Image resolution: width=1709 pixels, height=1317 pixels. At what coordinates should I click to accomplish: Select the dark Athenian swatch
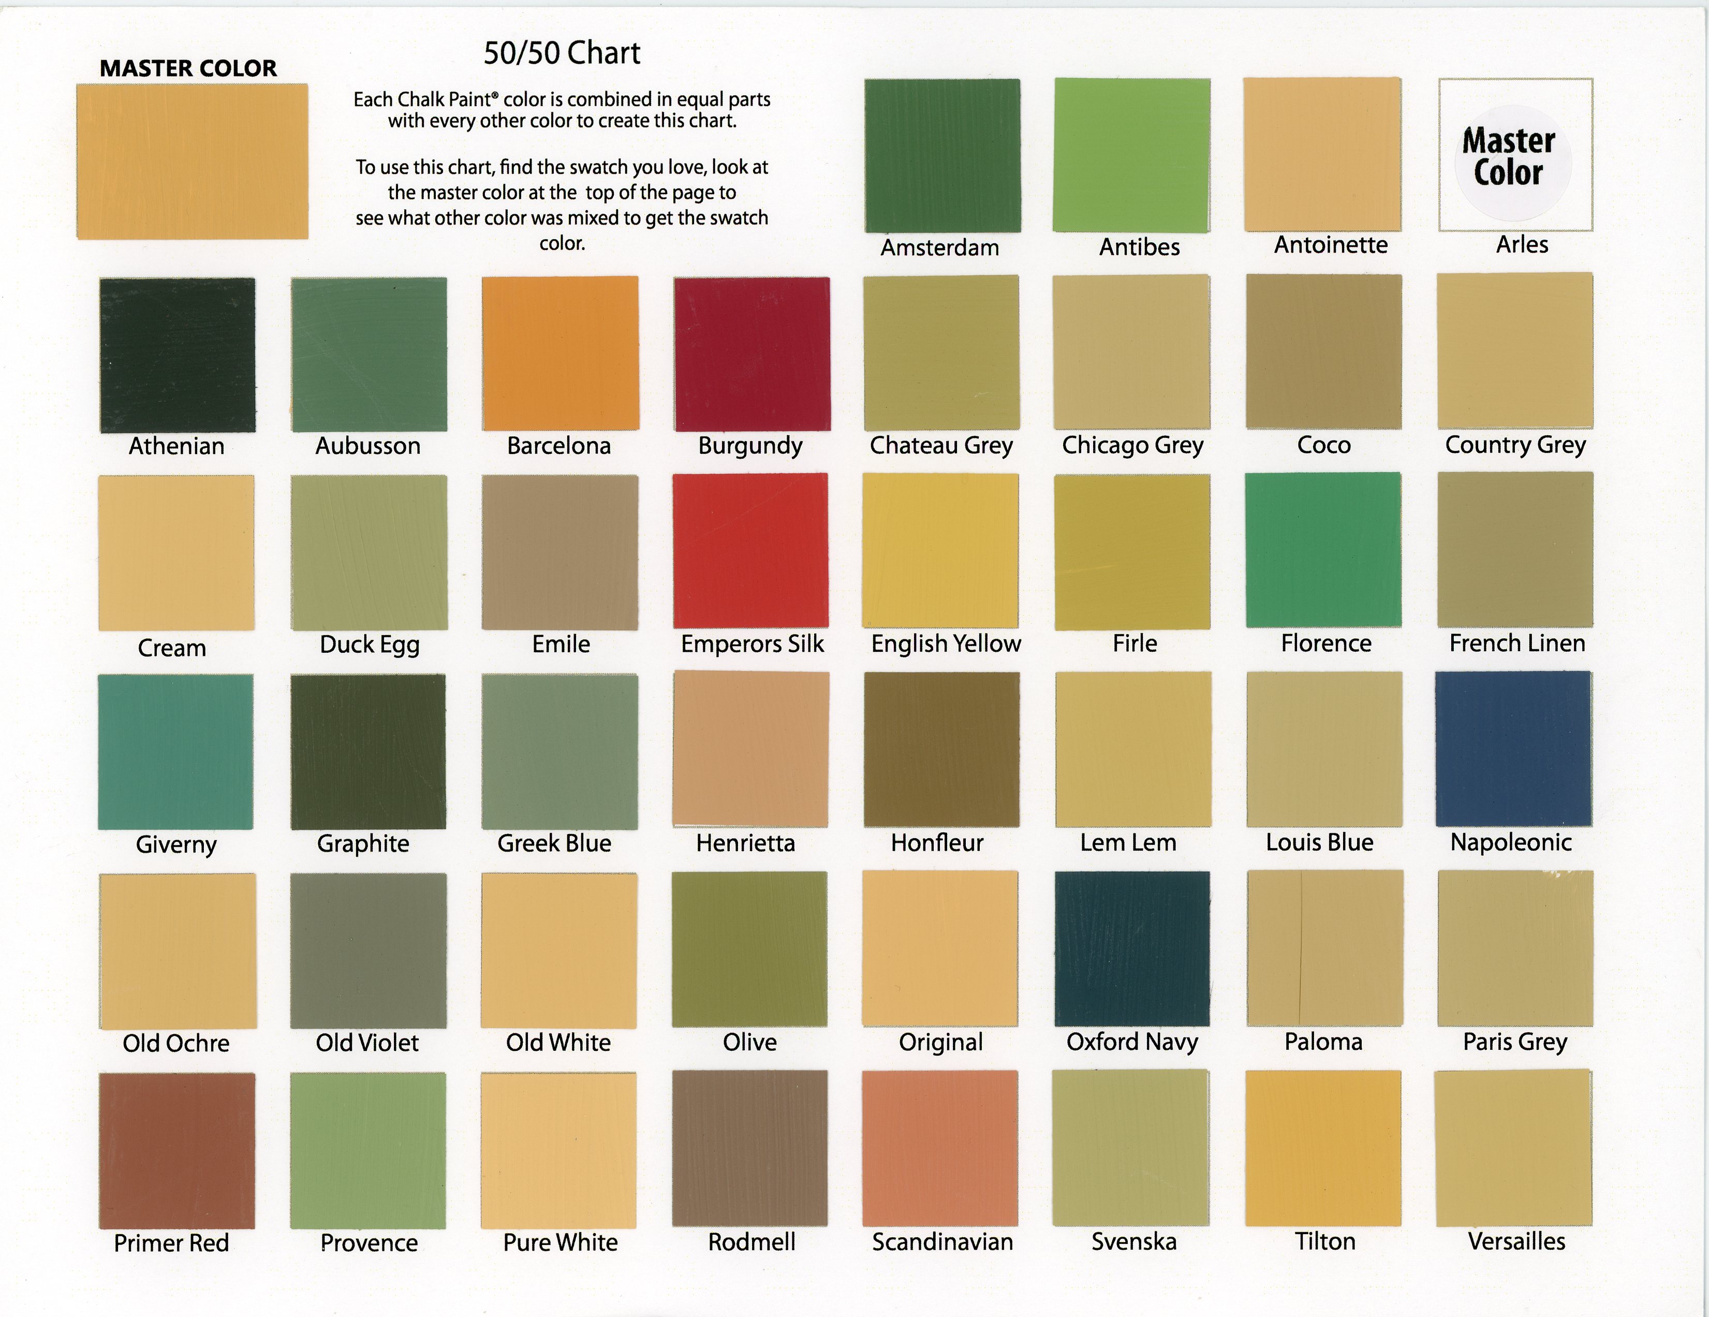(x=178, y=355)
